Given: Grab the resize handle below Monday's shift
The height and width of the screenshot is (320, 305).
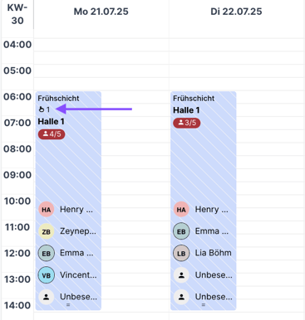Looking at the screenshot, I should tap(68, 305).
